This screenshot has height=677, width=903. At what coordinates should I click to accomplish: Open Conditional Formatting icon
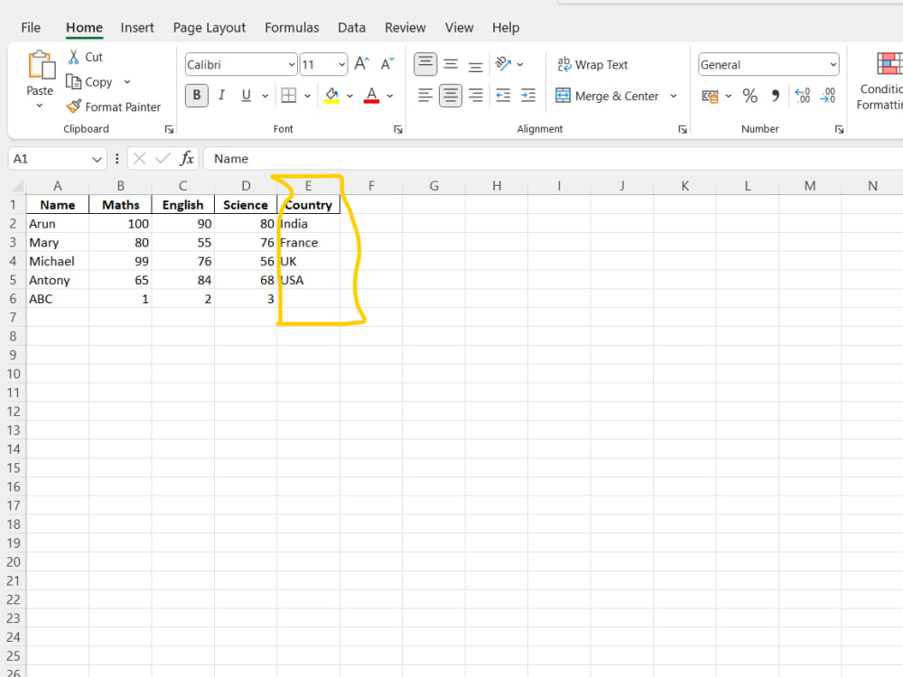pos(889,63)
